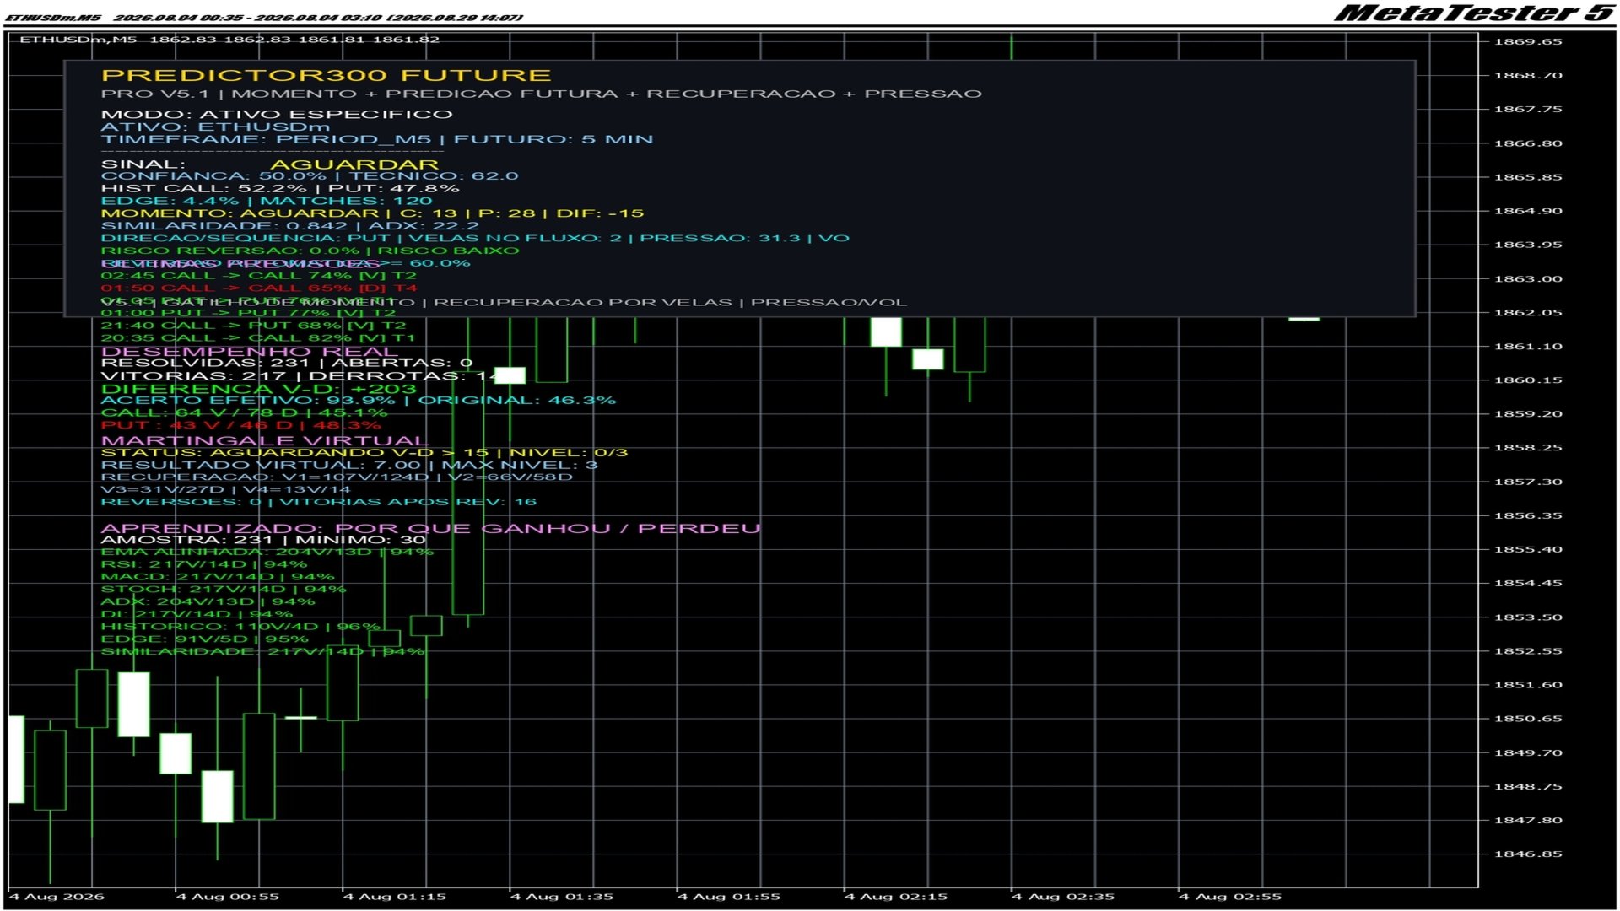Image resolution: width=1620 pixels, height=911 pixels.
Task: Click the 4 Aug 02:55 time label
Action: (x=1229, y=897)
